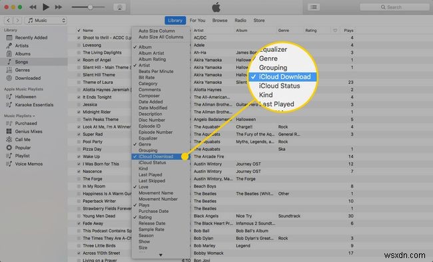This screenshot has height=262, width=433.
Task: Choose Auto Size All Columns
Action: point(161,37)
